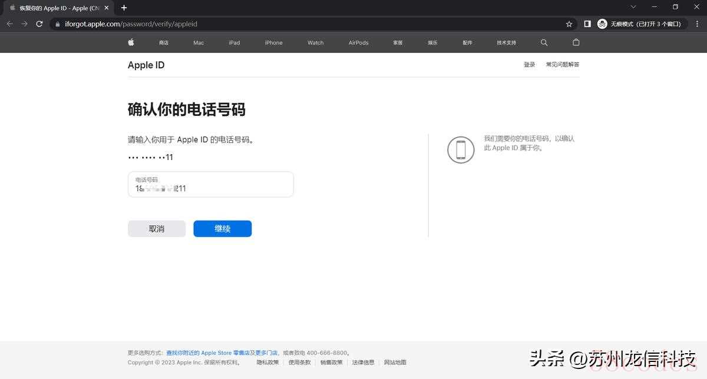Image resolution: width=707 pixels, height=379 pixels.
Task: Click the browser back arrow
Action: [9, 24]
